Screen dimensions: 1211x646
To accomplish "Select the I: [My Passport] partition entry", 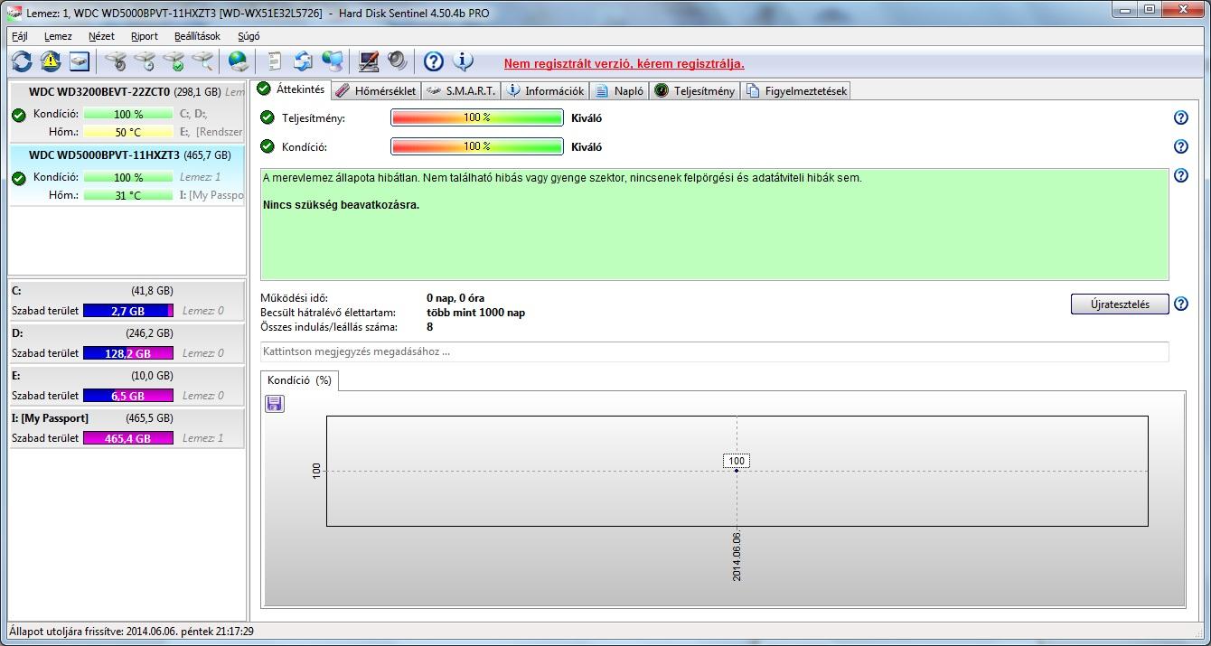I will (x=127, y=428).
